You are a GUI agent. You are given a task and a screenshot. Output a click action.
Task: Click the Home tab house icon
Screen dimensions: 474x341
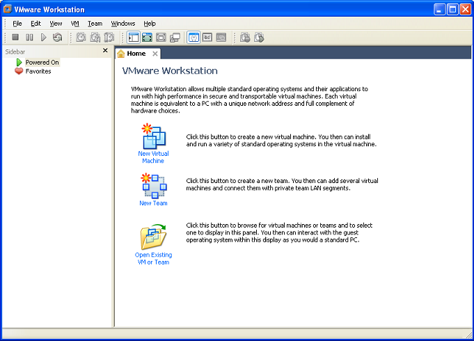click(x=121, y=54)
